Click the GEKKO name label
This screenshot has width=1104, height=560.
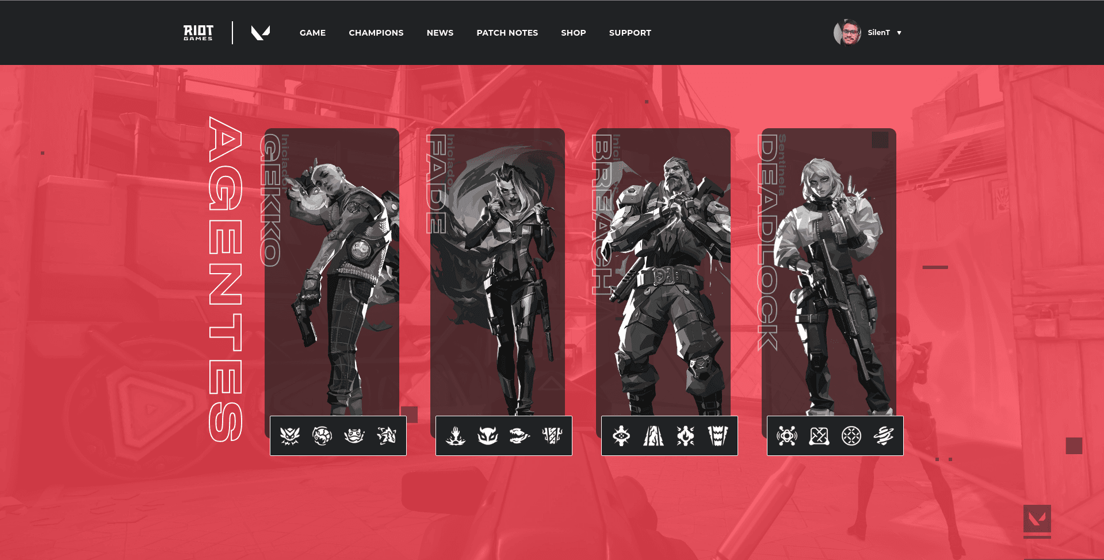click(x=270, y=200)
